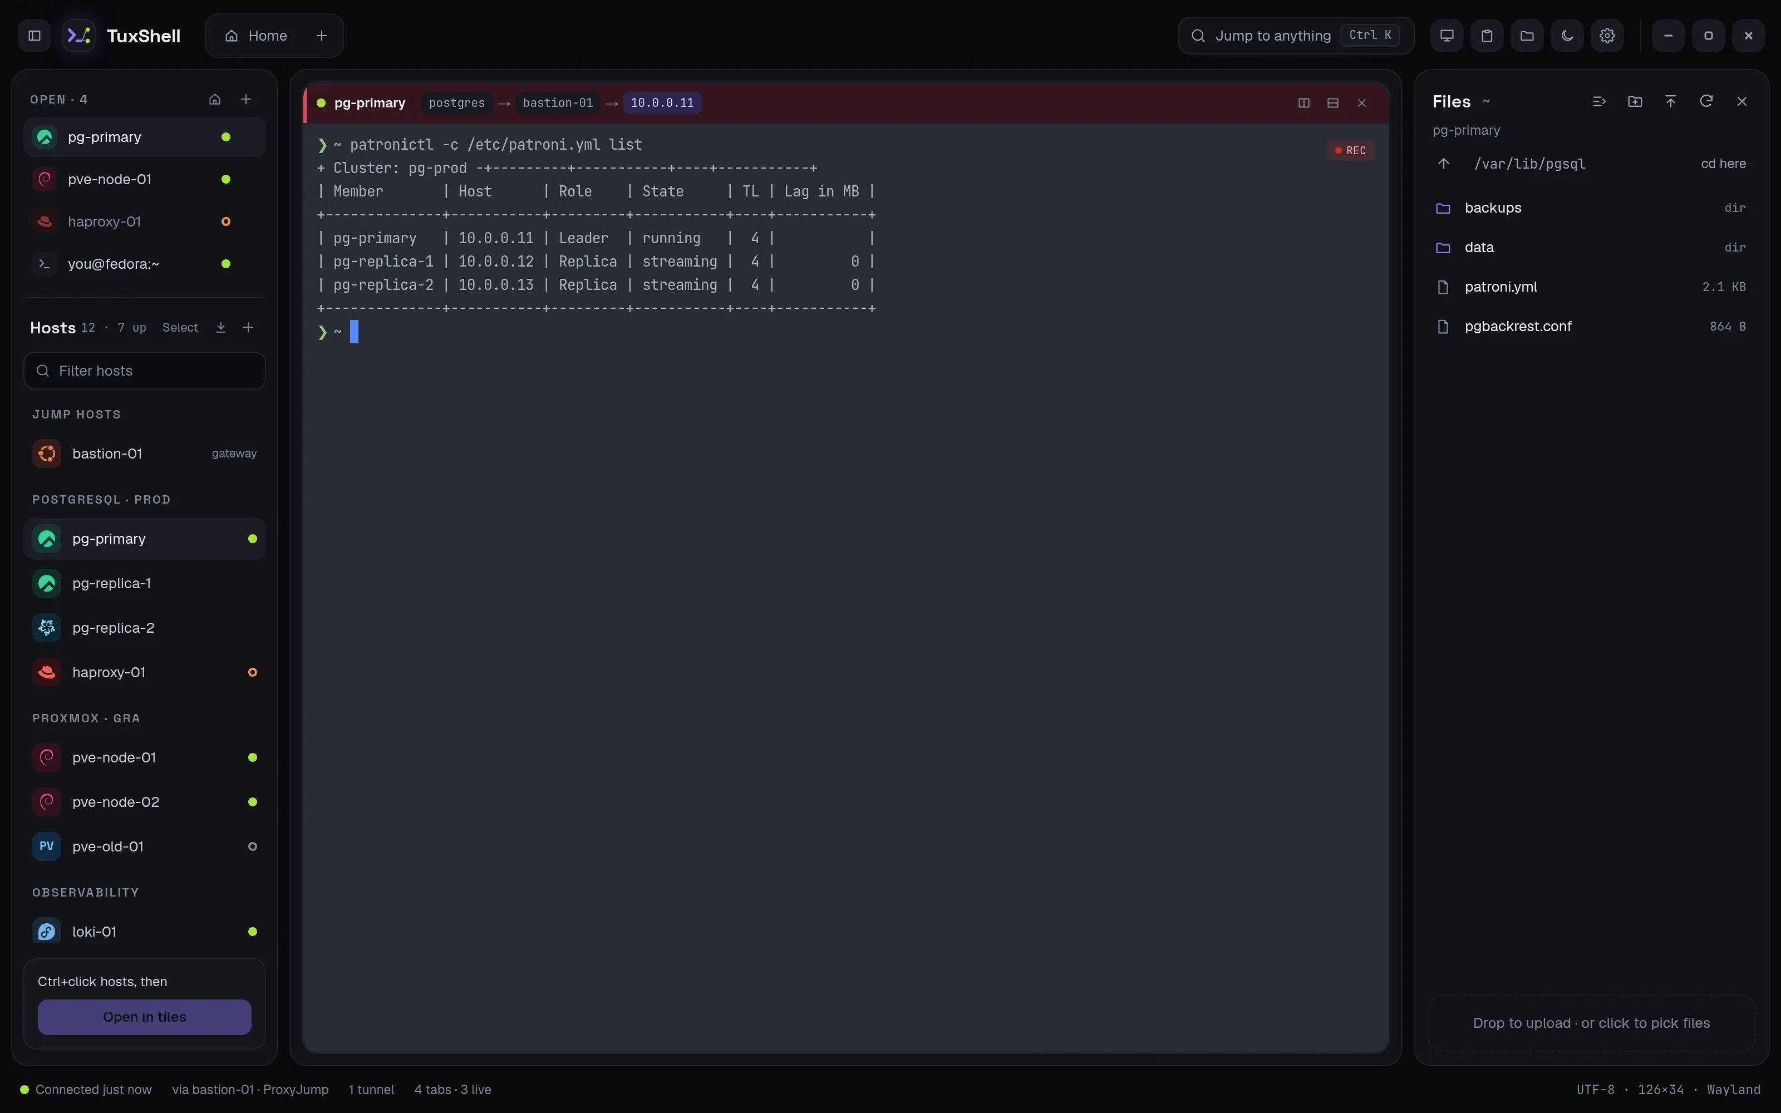Open data directory in Files
Viewport: 1781px width, 1113px height.
pos(1591,247)
